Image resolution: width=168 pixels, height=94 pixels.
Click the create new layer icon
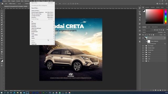[163, 90]
